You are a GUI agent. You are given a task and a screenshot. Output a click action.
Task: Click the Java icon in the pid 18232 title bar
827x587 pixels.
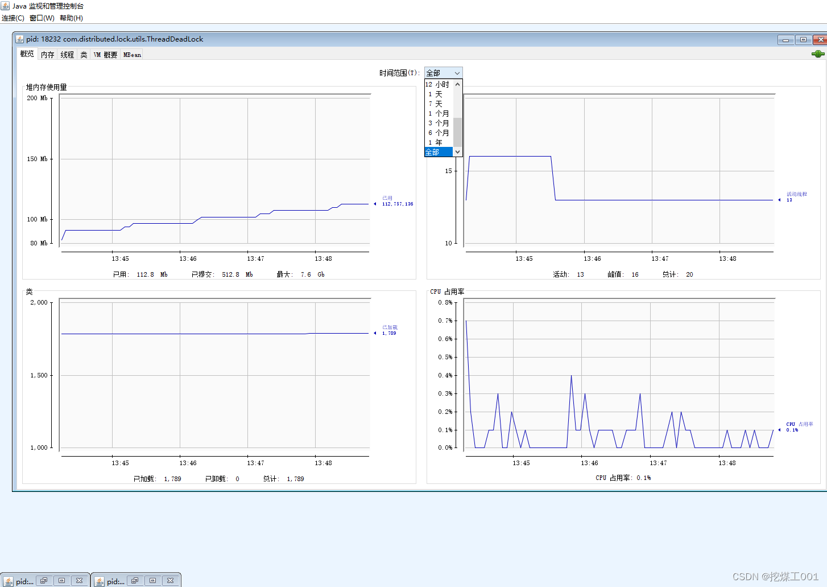tap(20, 39)
